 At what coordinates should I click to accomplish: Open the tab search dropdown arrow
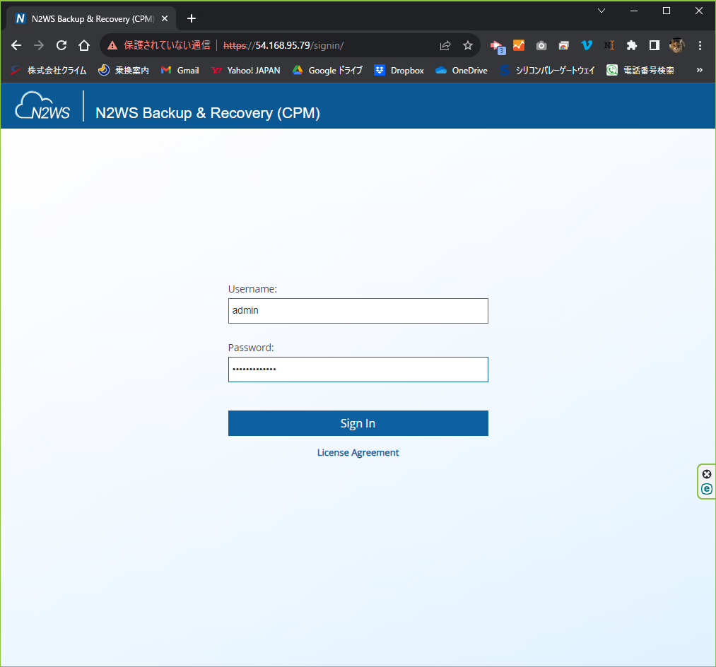point(601,11)
